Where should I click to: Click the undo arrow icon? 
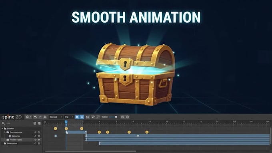(35, 117)
